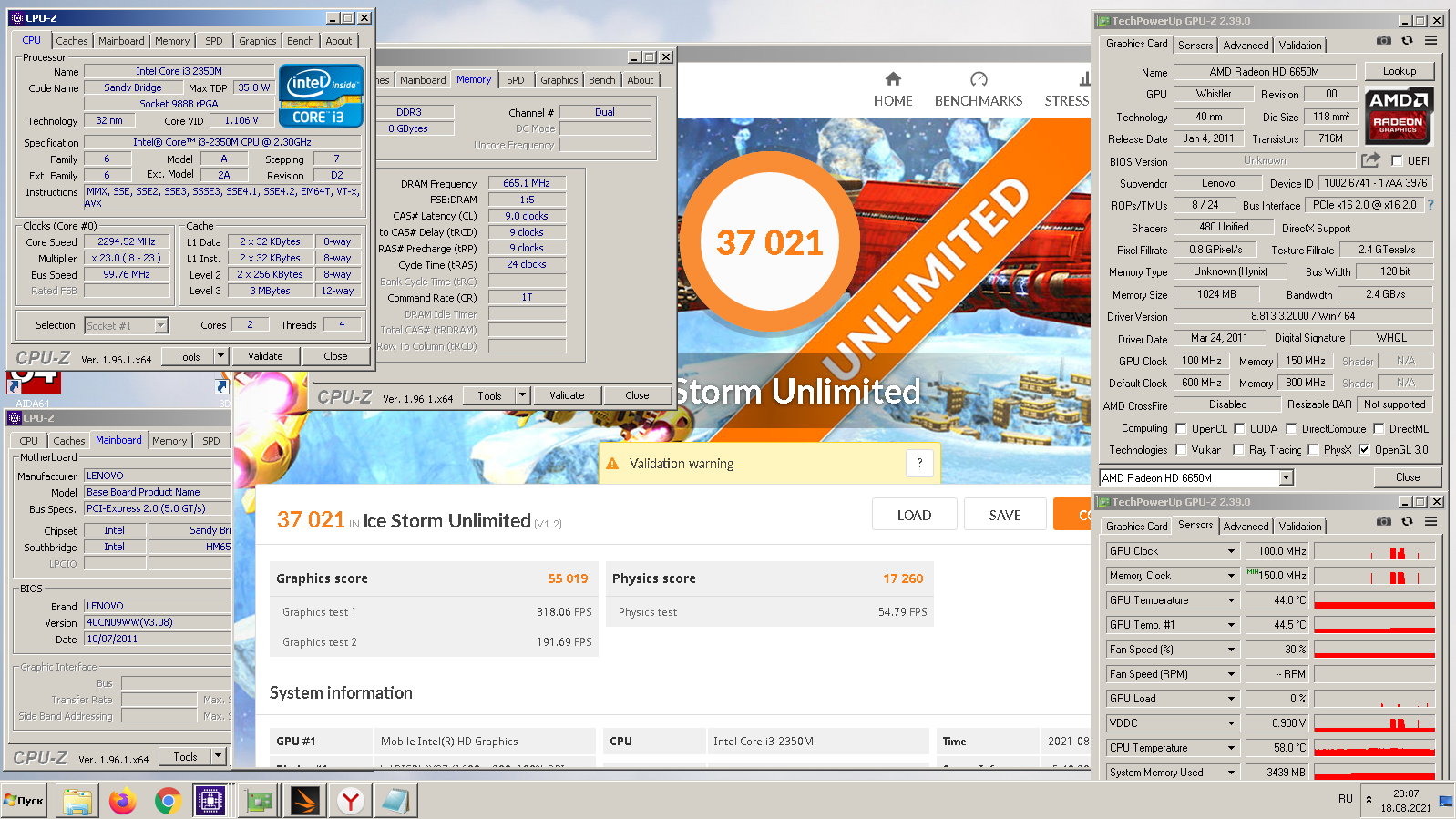Open the Notepad icon on the taskbar

click(396, 801)
